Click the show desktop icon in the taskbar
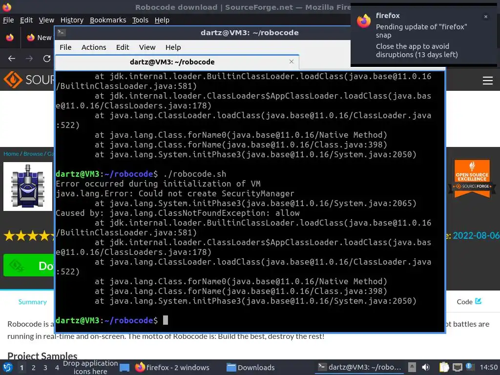The height and width of the screenshot is (375, 500). tap(125, 368)
